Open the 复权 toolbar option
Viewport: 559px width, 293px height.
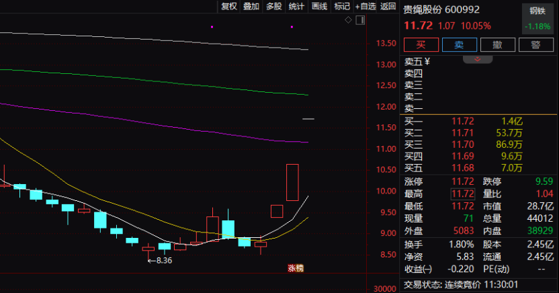229,7
